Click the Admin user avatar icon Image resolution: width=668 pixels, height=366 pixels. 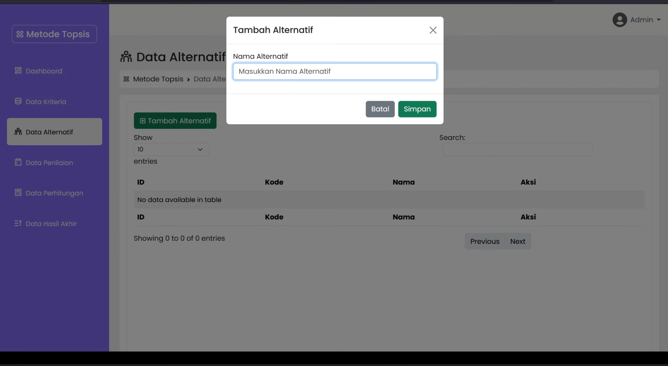tap(619, 20)
